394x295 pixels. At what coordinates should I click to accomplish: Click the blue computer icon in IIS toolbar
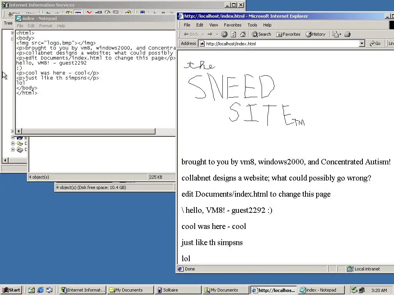142,13
